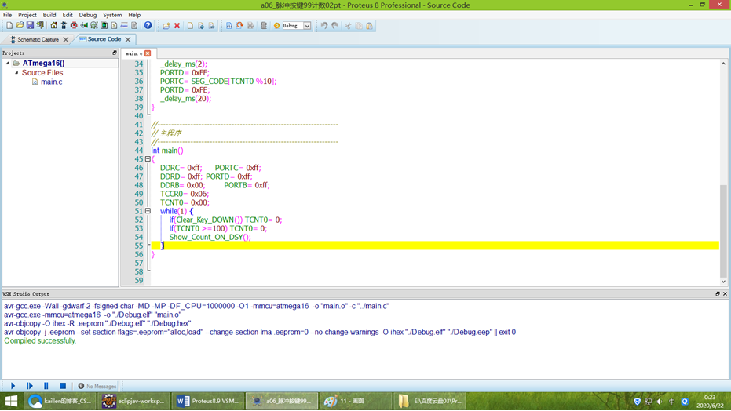This screenshot has width=731, height=411.
Task: Open the Project menu
Action: click(27, 15)
